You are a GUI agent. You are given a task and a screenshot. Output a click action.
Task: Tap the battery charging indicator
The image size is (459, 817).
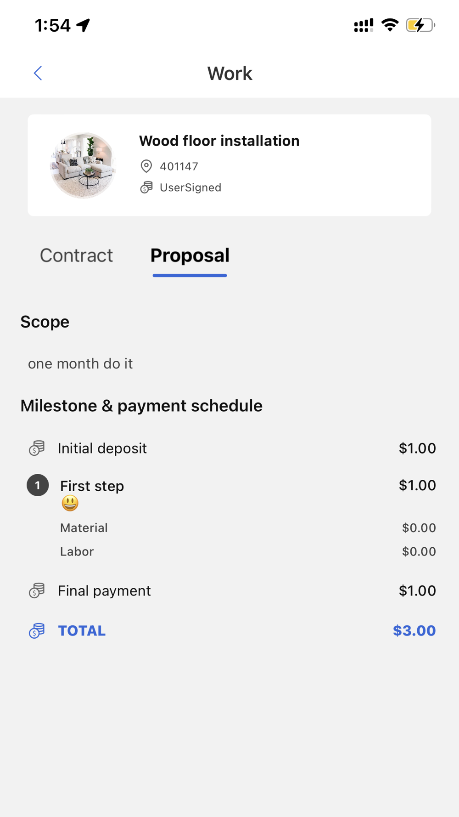420,25
